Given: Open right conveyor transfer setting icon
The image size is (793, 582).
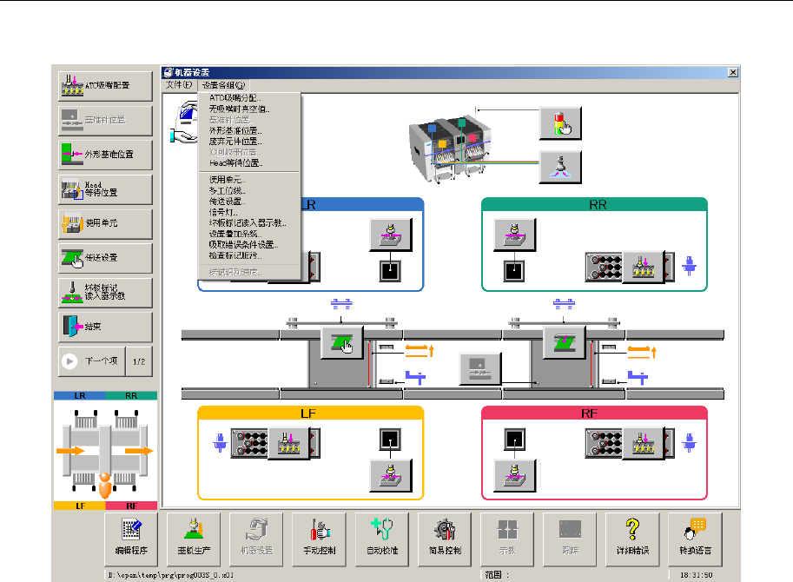Looking at the screenshot, I should (x=564, y=343).
